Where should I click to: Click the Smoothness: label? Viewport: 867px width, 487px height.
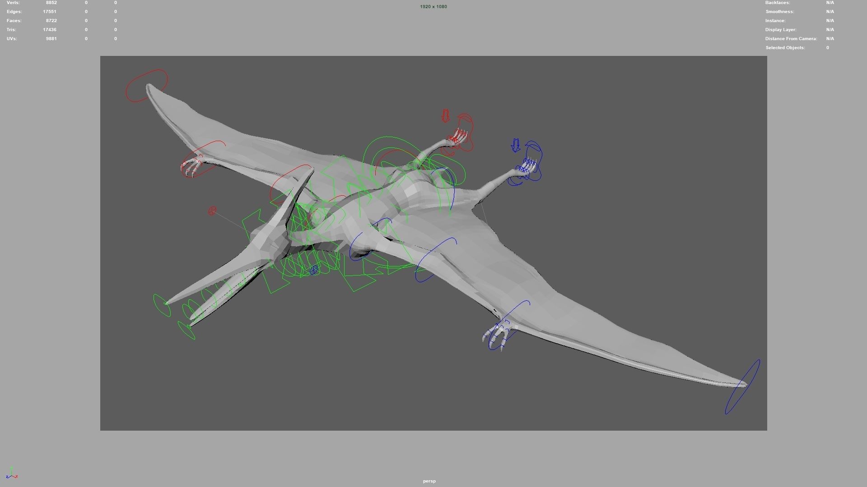click(x=780, y=12)
